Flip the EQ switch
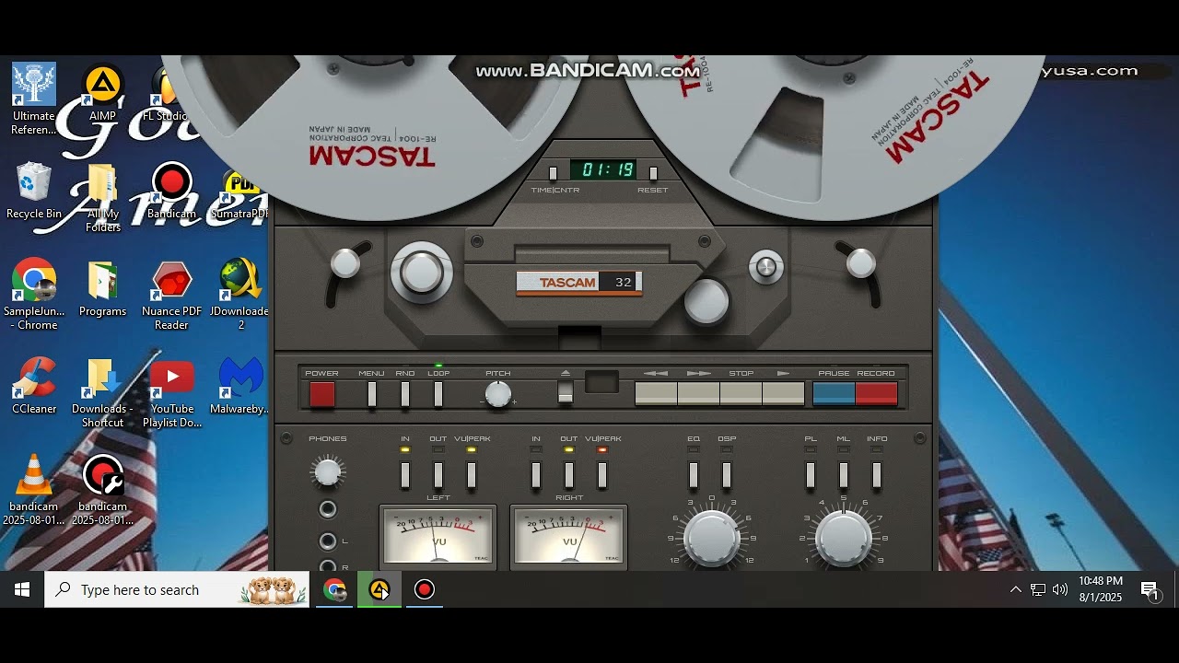The height and width of the screenshot is (663, 1179). click(694, 475)
